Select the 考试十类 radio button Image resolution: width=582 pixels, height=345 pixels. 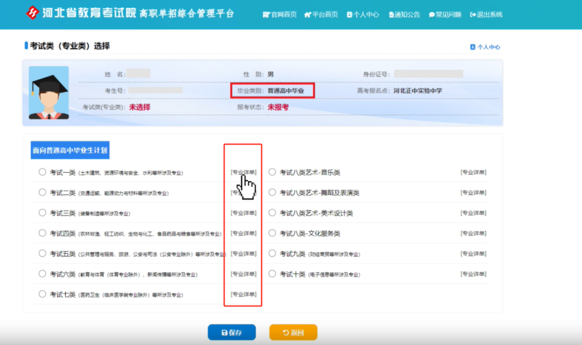point(273,274)
